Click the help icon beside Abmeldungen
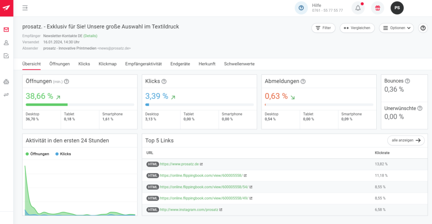 tap(303, 81)
